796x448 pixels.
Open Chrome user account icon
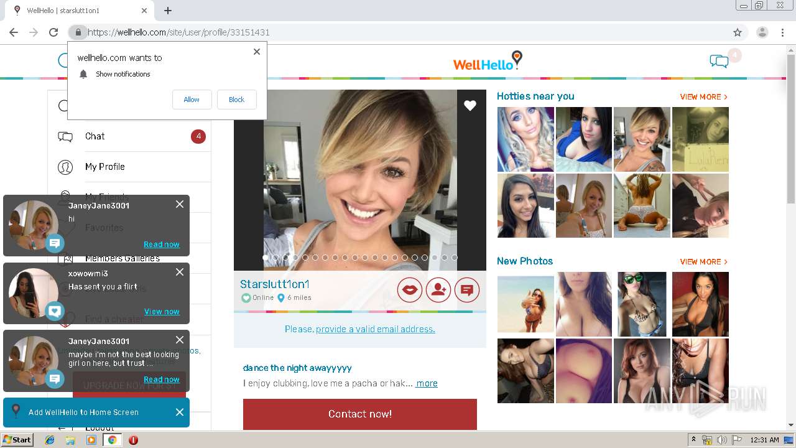click(762, 32)
